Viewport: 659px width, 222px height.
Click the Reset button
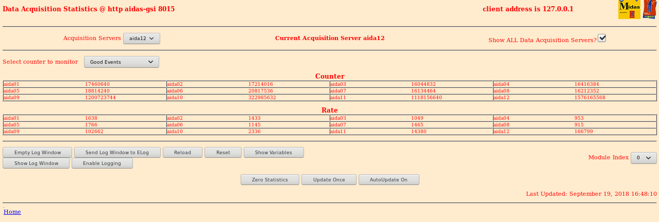point(223,153)
